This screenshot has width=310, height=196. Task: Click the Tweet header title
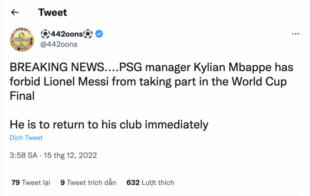click(x=53, y=12)
